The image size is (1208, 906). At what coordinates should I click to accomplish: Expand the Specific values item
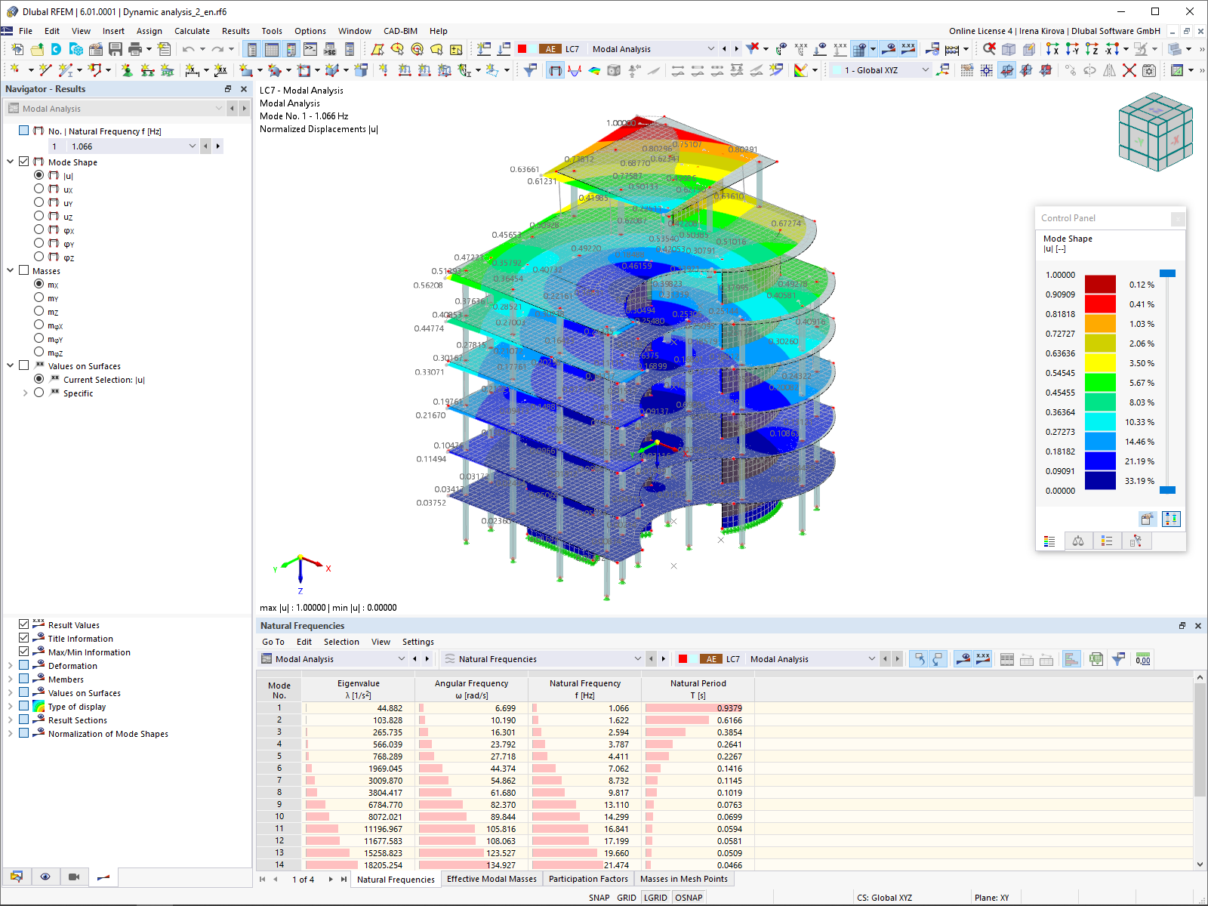[25, 393]
